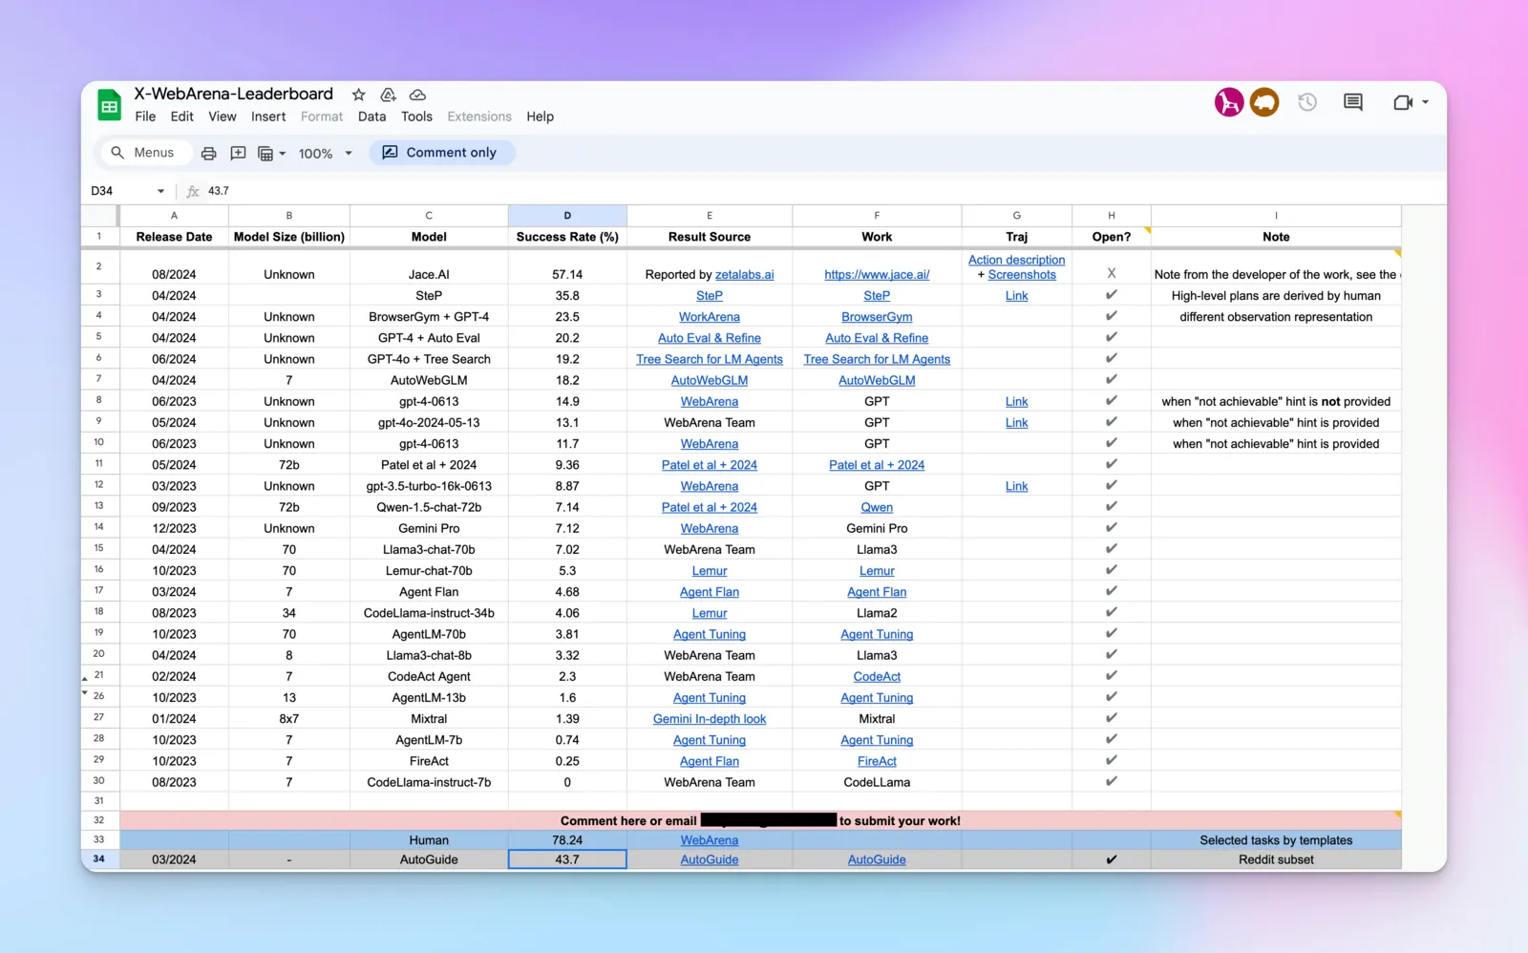Click the move-to-Drive icon beside title

click(388, 95)
